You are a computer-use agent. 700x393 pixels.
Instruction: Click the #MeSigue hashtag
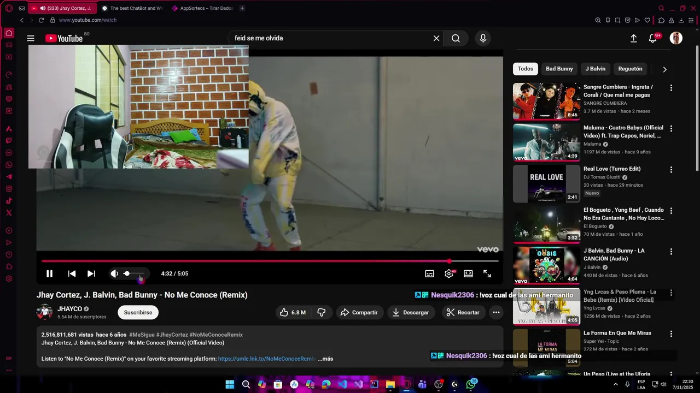pyautogui.click(x=142, y=335)
